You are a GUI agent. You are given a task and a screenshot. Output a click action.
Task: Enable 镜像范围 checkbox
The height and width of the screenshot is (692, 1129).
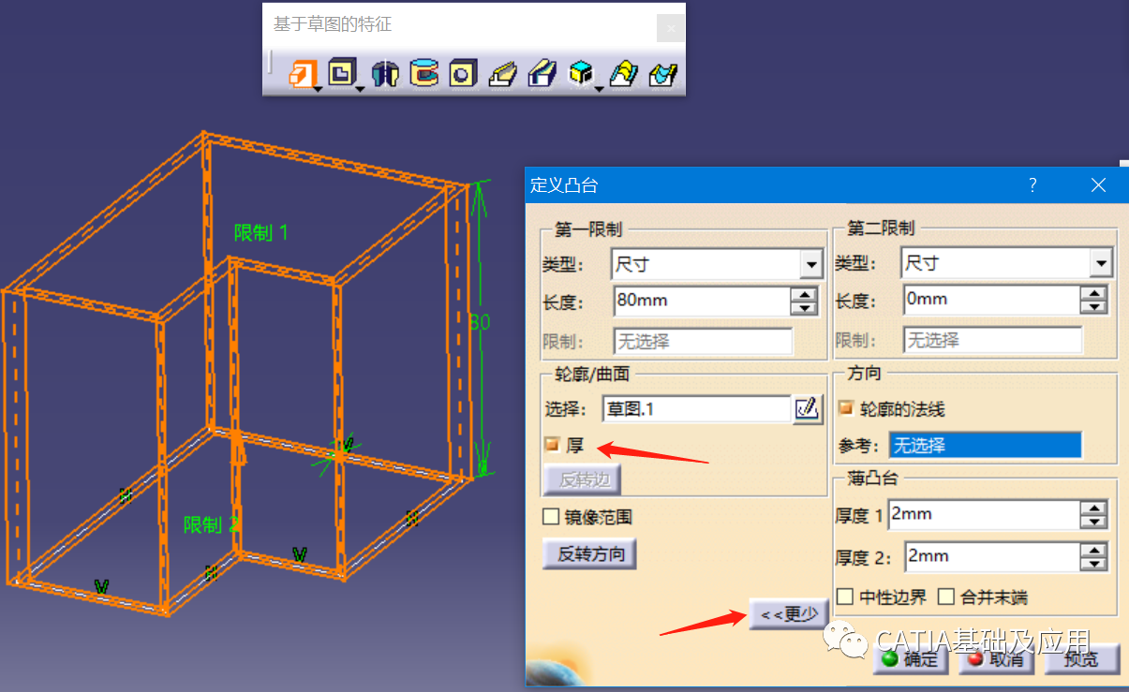point(551,517)
